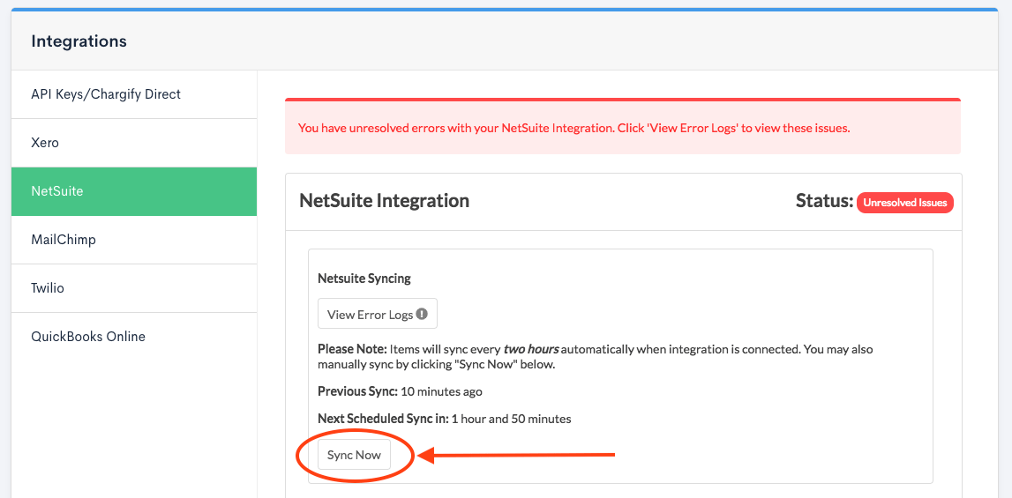Click the exclamation icon in View Error Logs
The width and height of the screenshot is (1012, 498).
(x=422, y=314)
